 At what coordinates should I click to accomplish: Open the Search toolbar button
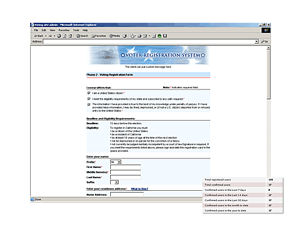tap(82, 36)
